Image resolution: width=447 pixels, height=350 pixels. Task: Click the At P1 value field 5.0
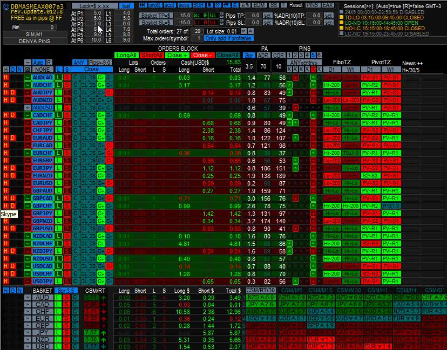pos(94,13)
